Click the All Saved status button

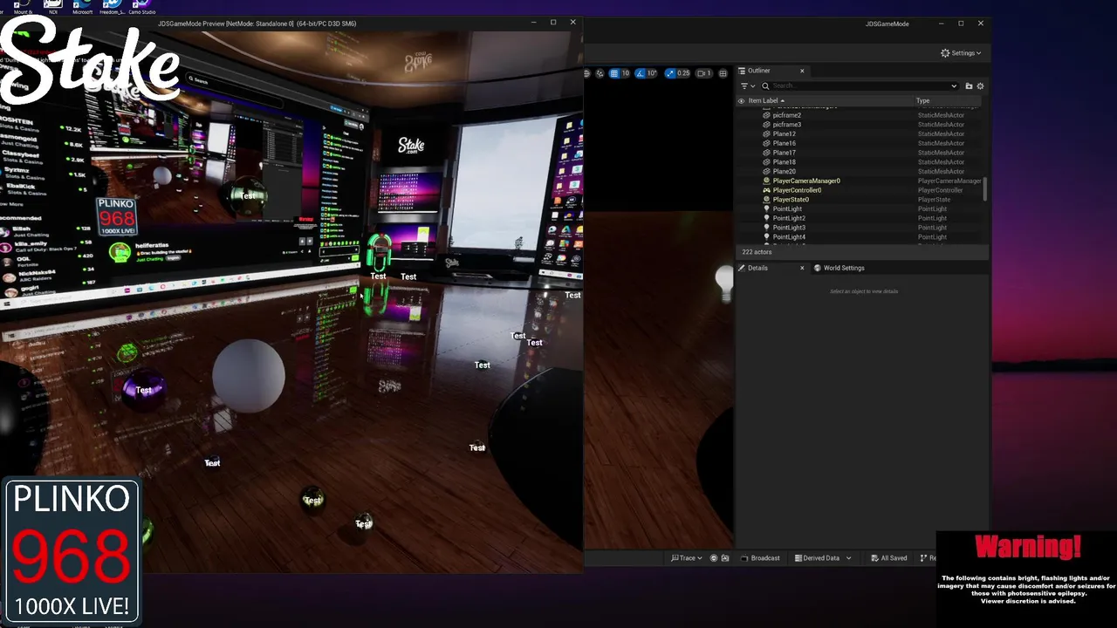pos(888,558)
